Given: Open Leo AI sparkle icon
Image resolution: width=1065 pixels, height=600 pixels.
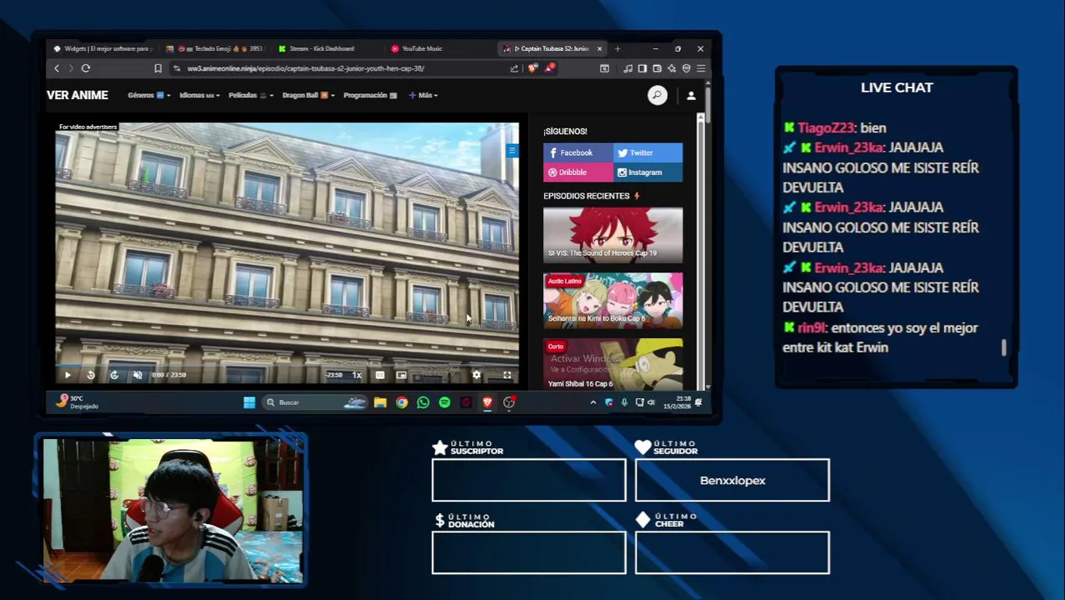Looking at the screenshot, I should point(672,68).
